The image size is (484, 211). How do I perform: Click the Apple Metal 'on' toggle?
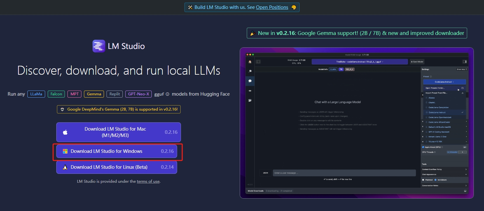click(x=464, y=147)
